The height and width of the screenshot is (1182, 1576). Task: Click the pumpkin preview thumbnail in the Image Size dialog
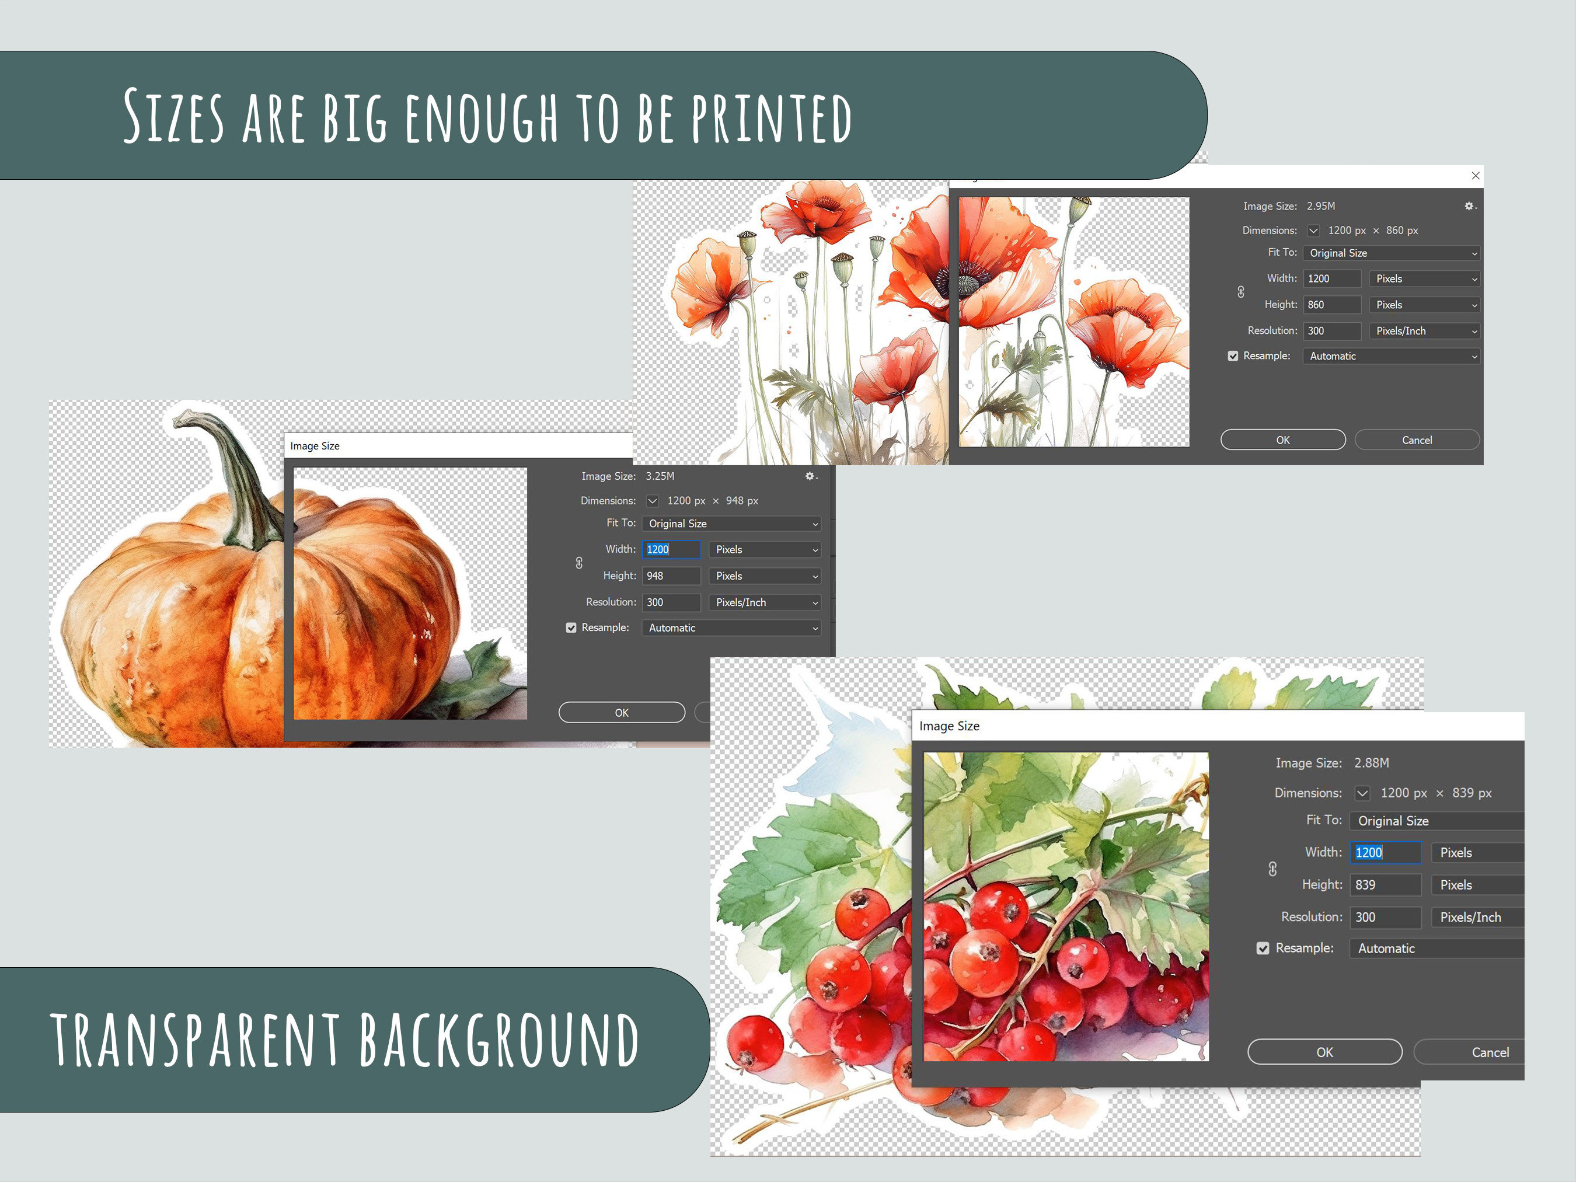[x=410, y=591]
